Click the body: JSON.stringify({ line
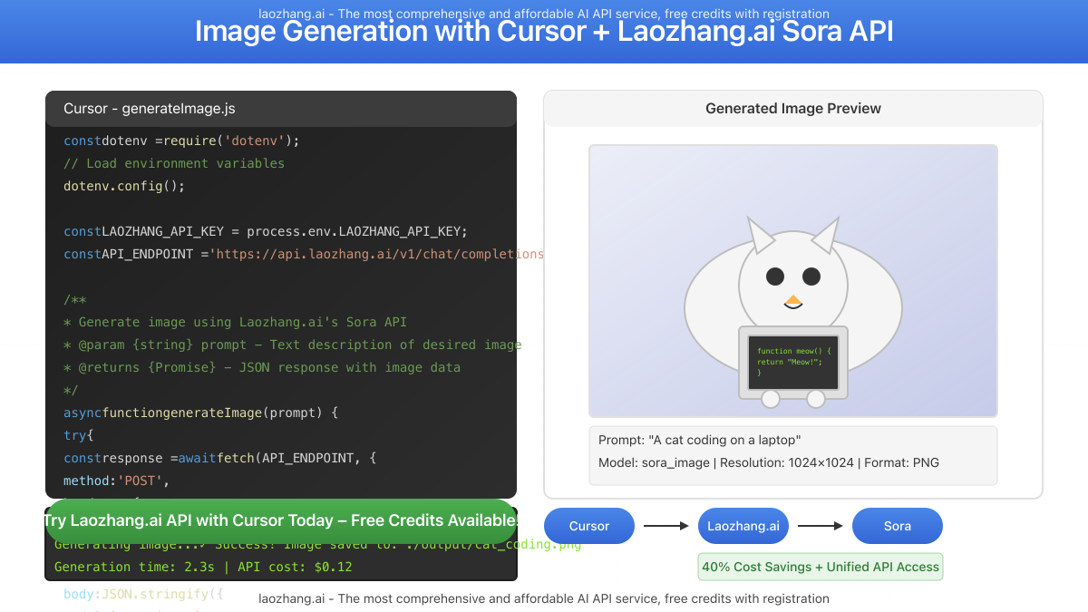 tap(143, 596)
